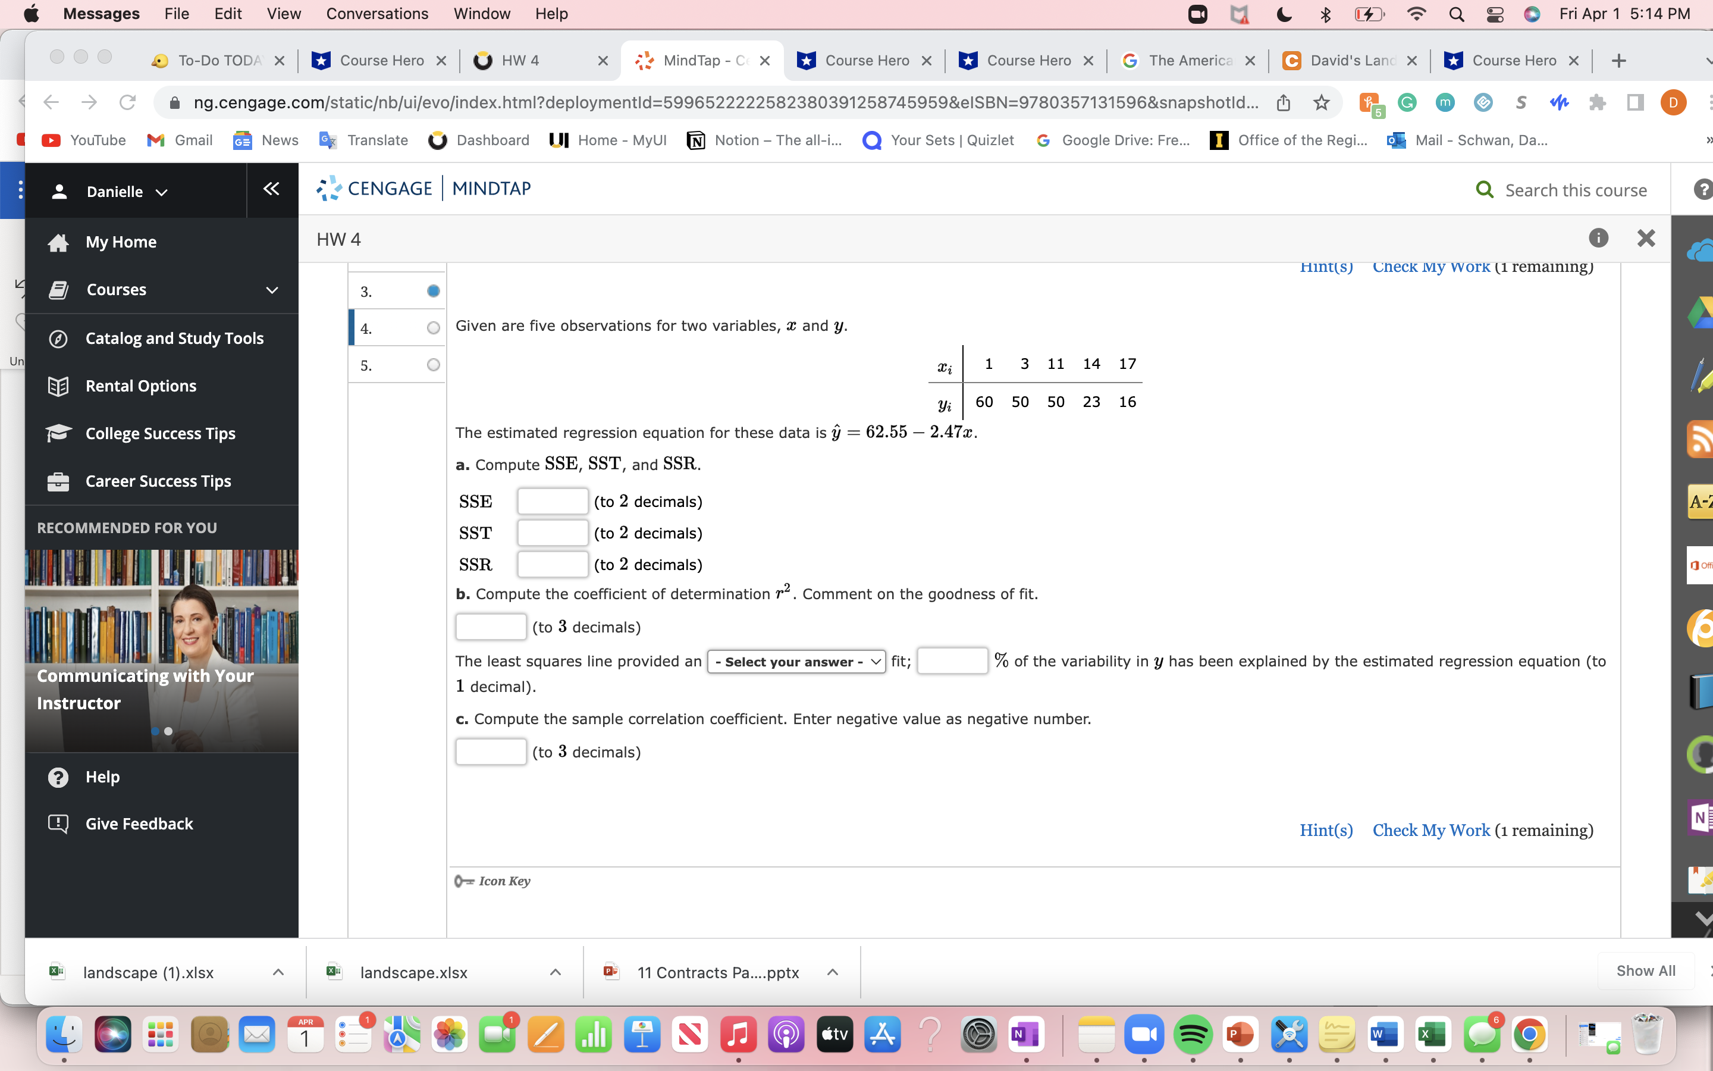Collapse the MindTap sidebar

click(271, 189)
